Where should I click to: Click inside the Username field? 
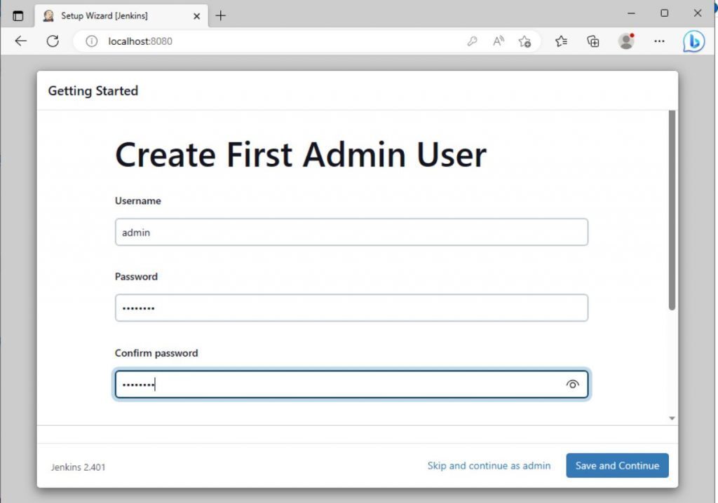click(351, 232)
